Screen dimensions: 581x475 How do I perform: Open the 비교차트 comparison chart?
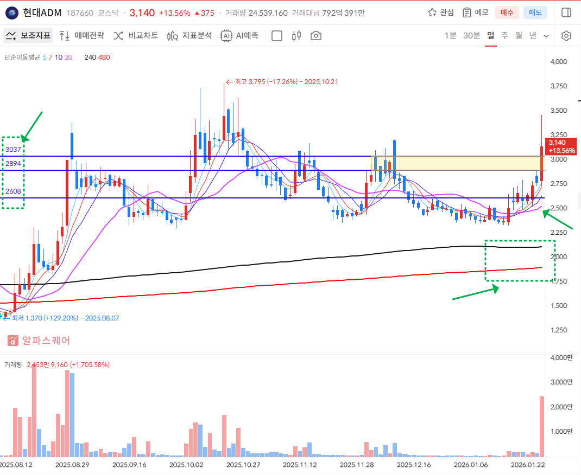click(x=136, y=36)
